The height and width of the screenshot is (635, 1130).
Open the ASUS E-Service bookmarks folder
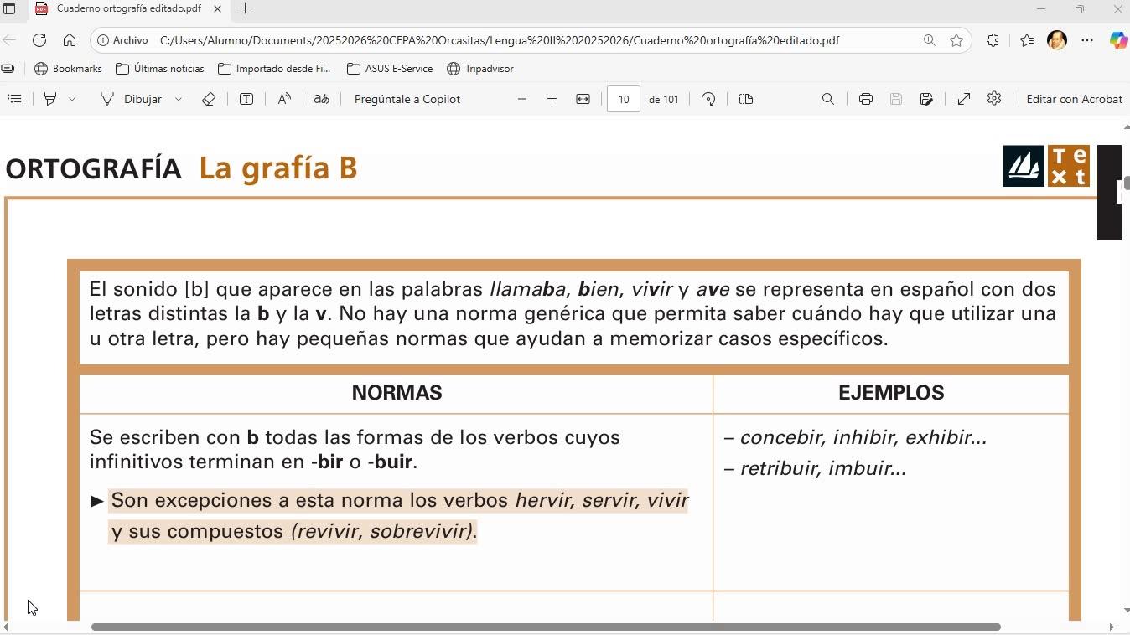click(390, 69)
